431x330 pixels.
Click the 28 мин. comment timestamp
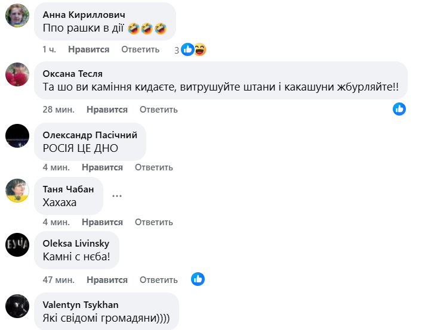59,110
